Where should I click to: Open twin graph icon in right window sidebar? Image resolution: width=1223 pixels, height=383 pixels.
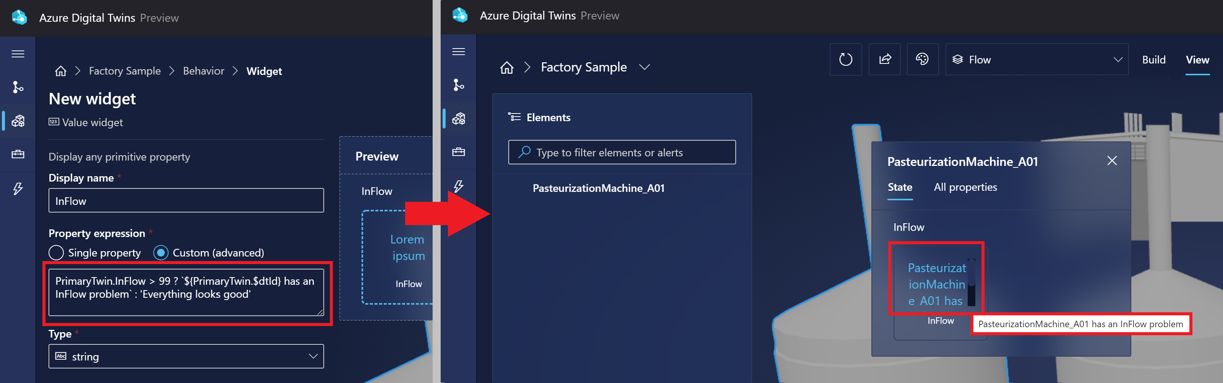(x=459, y=85)
